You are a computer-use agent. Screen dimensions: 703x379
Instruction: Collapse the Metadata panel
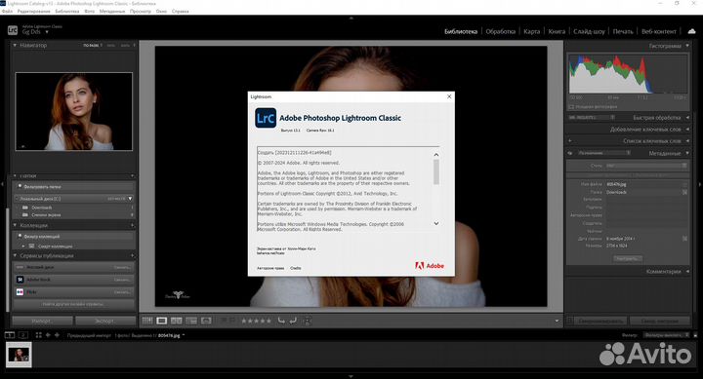(x=687, y=154)
